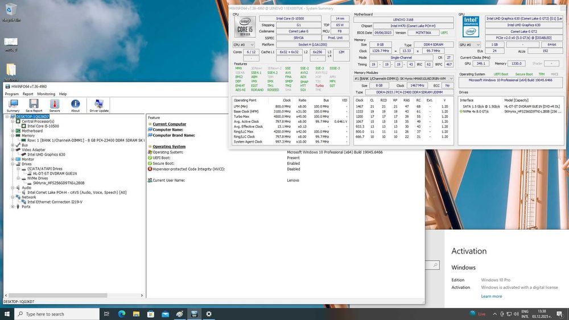Open the Summary toolbar button in HWiNFO64

pos(13,106)
